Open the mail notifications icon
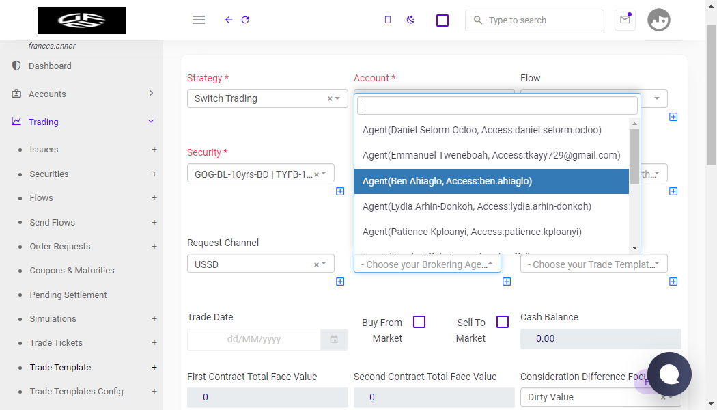 click(x=625, y=20)
